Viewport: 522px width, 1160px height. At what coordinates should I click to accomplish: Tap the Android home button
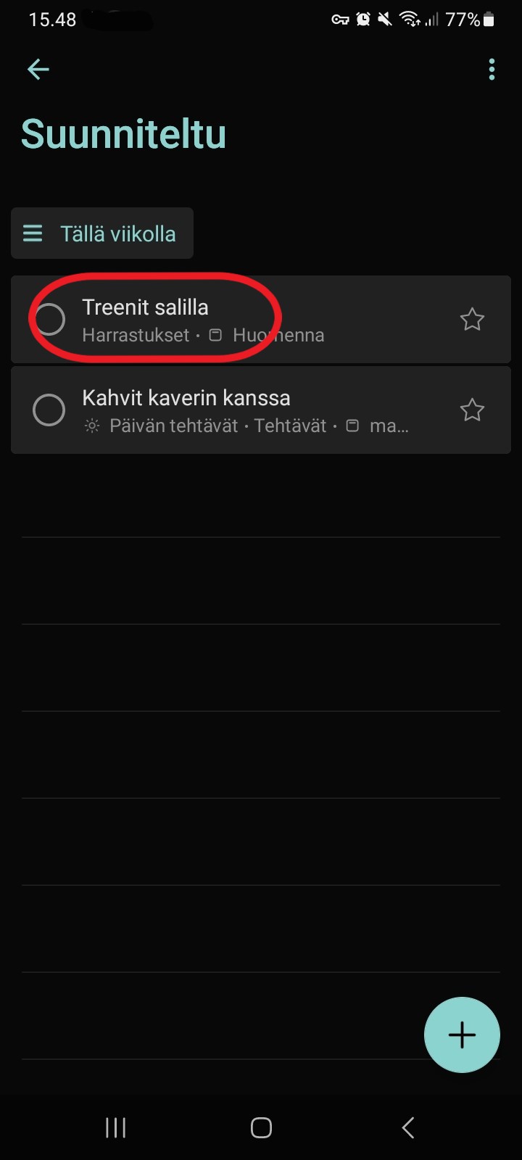coord(261,1127)
